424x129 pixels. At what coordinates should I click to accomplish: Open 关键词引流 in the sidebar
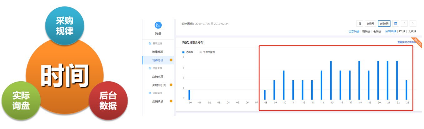159,85
